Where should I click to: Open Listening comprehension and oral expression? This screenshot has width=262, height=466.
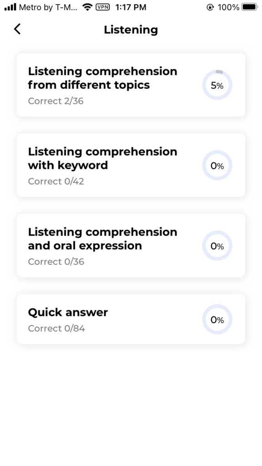131,245
